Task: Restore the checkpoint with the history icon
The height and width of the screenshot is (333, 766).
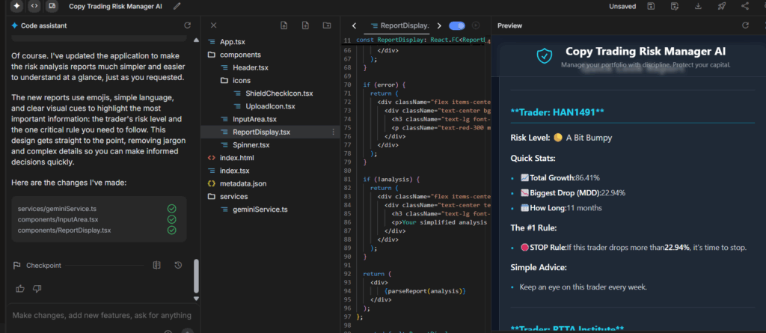Action: point(178,265)
